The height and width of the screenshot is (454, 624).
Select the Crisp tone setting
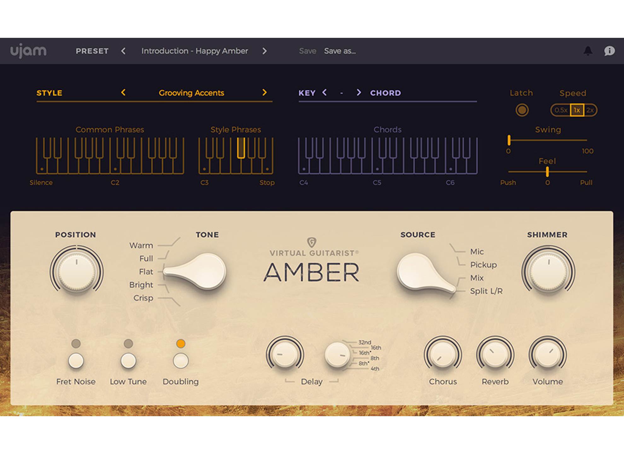(143, 298)
